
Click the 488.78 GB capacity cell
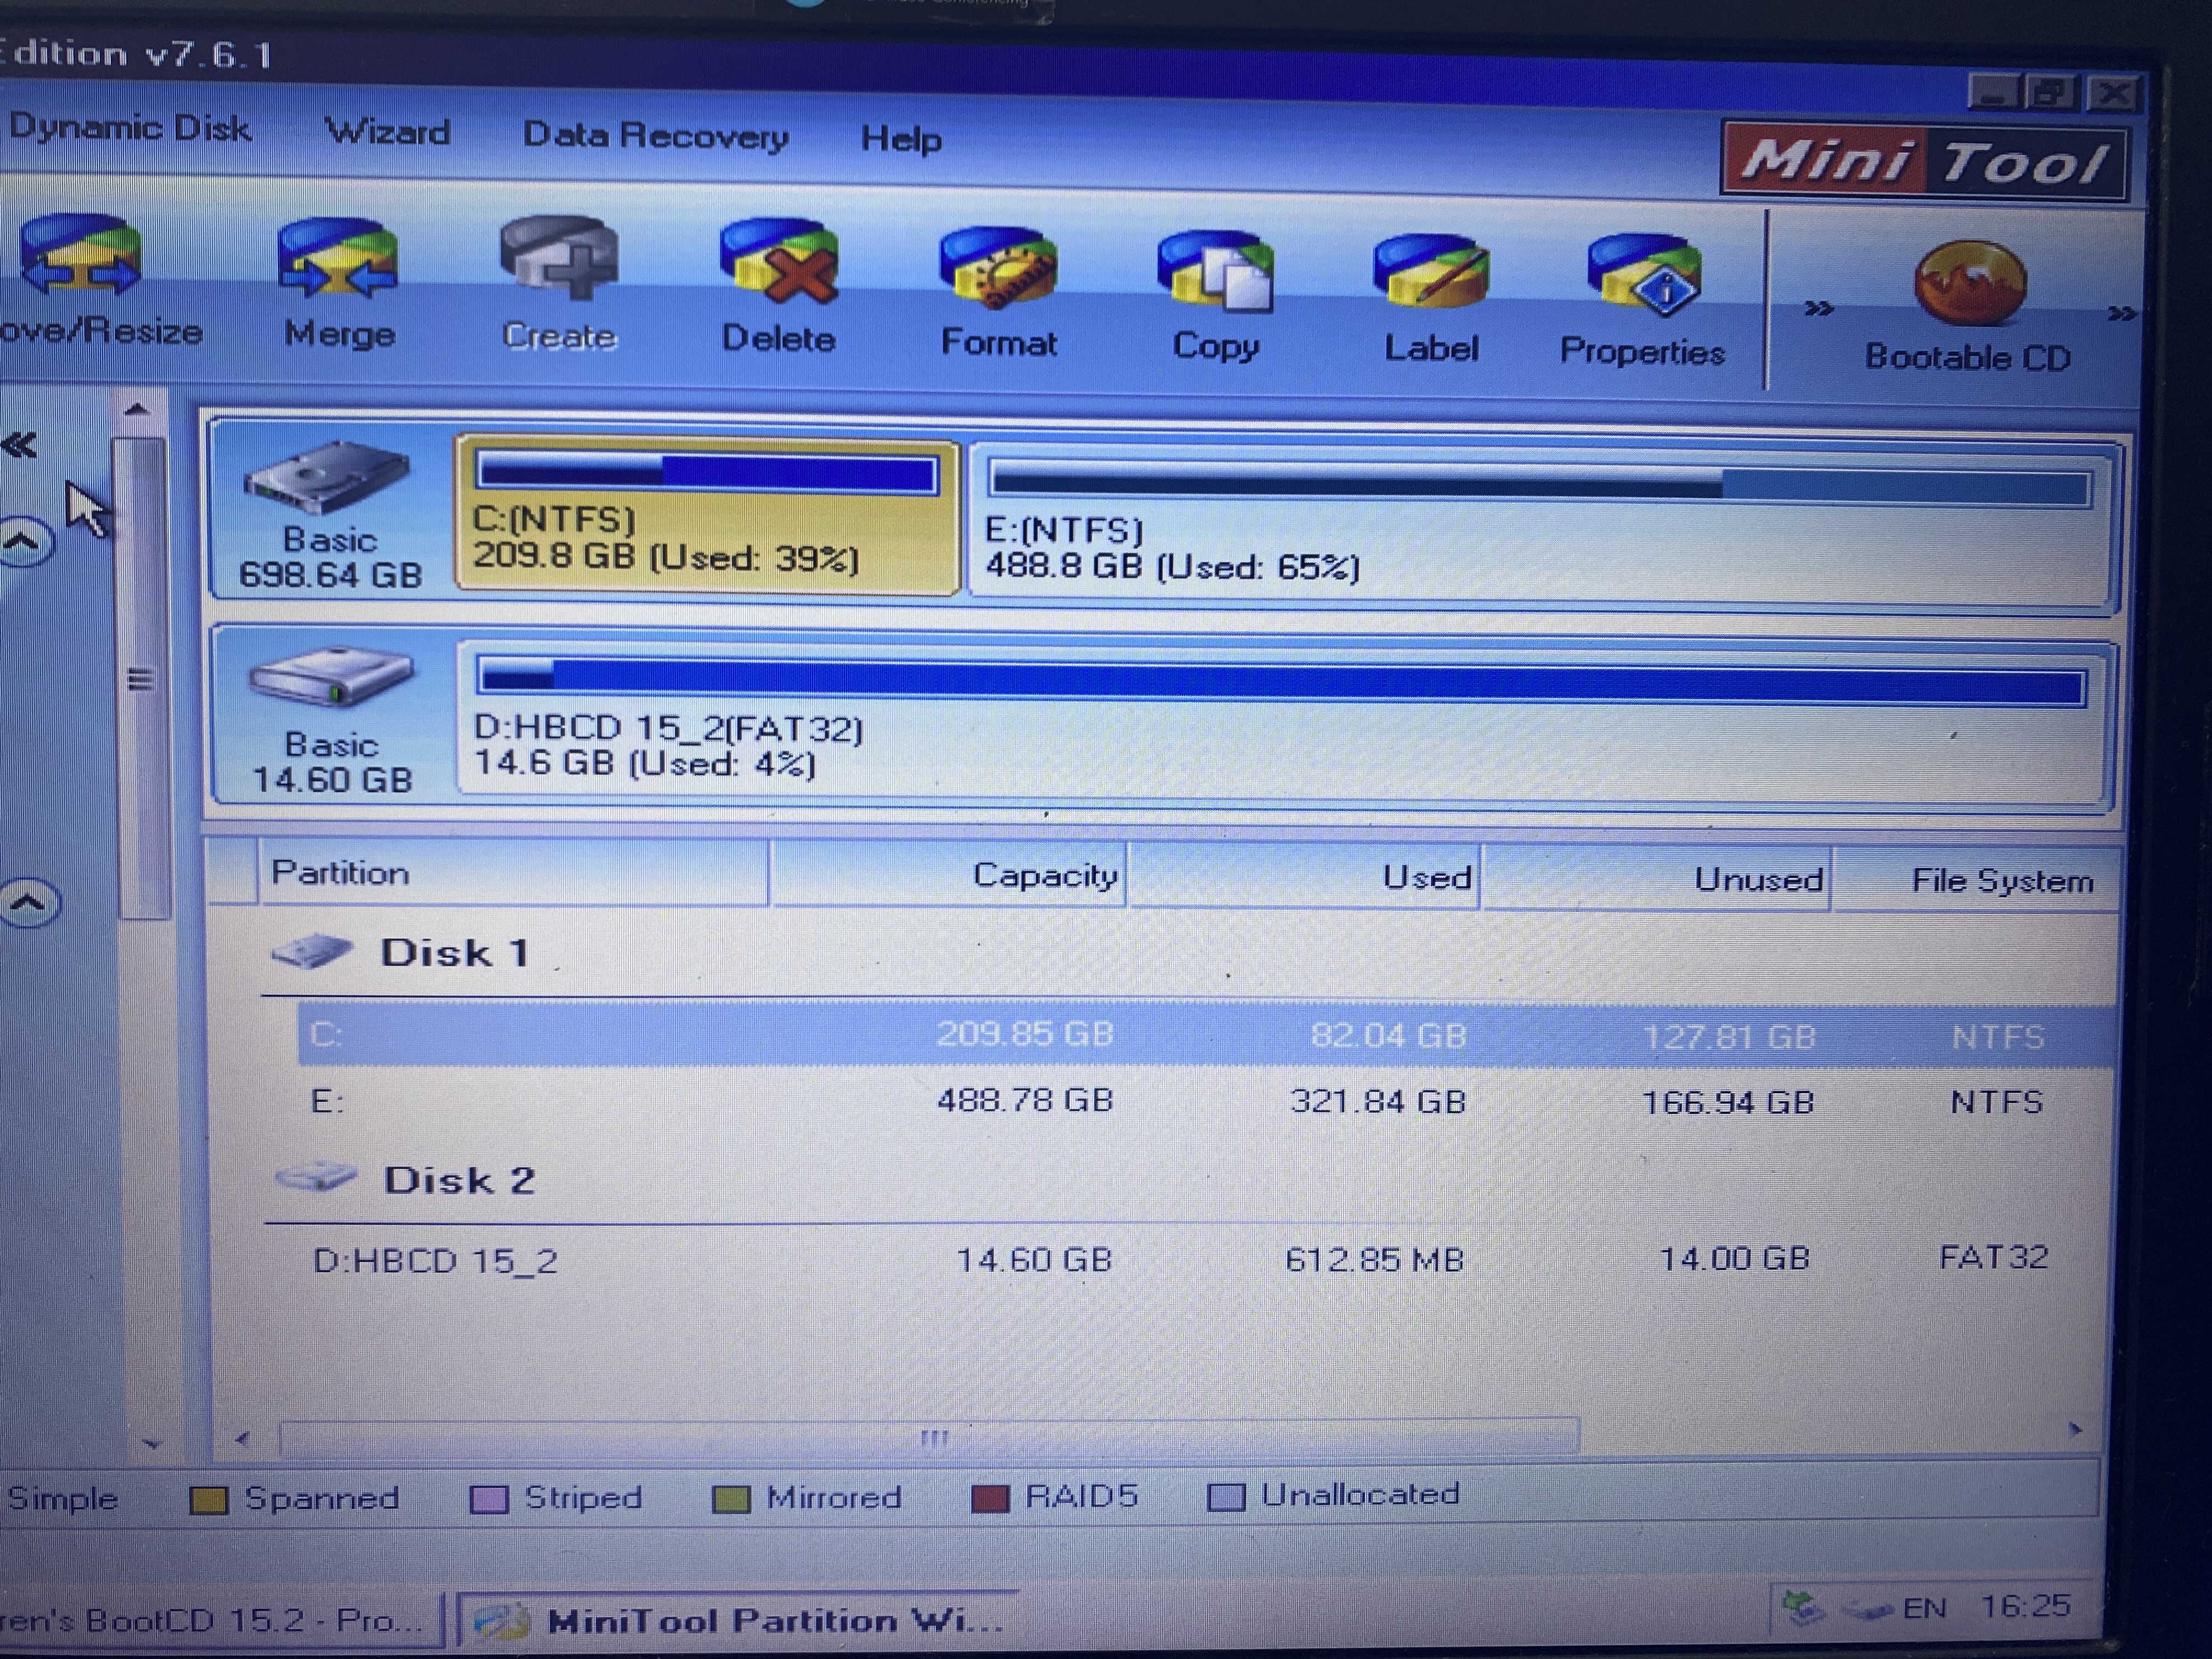1025,1100
